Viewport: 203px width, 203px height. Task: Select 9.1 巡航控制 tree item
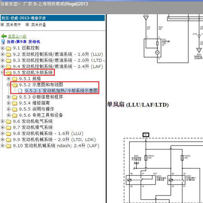point(26,48)
